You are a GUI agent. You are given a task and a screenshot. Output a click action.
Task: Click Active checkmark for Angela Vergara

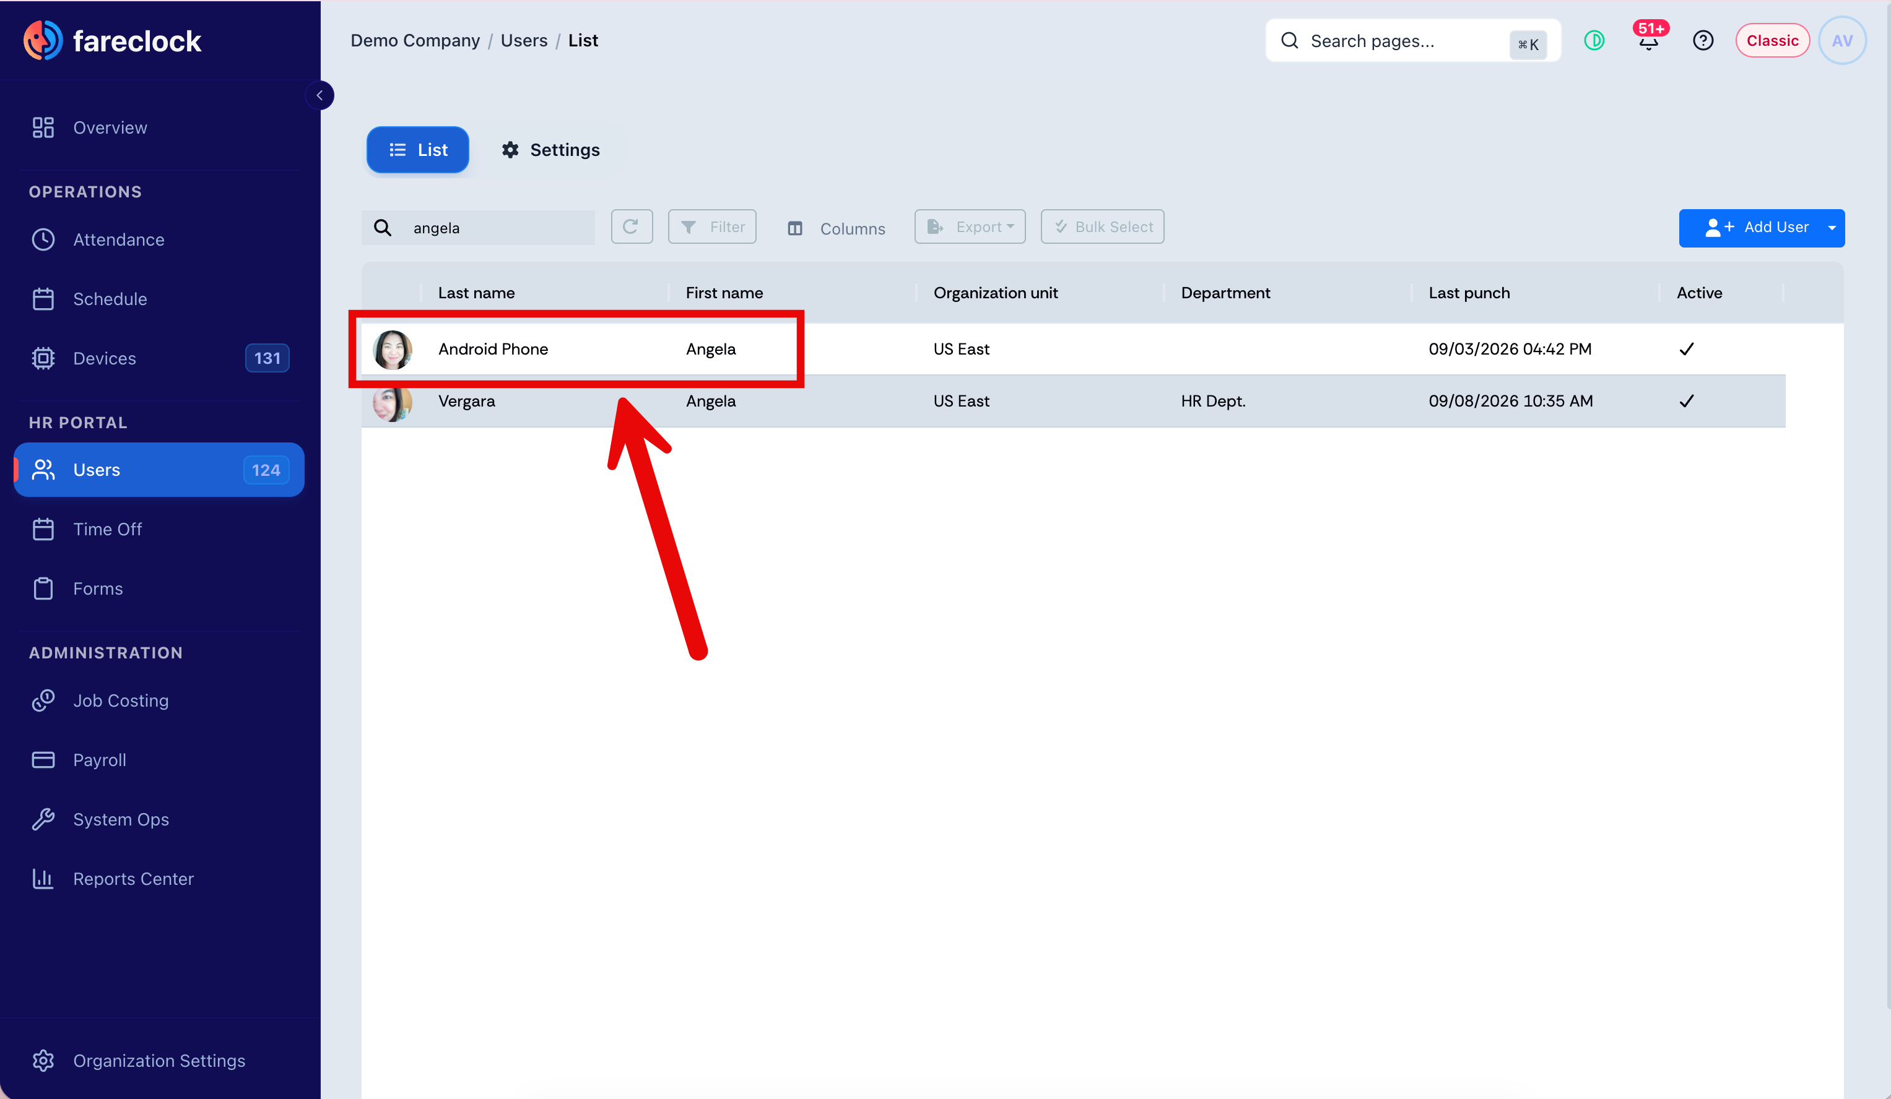click(x=1686, y=402)
